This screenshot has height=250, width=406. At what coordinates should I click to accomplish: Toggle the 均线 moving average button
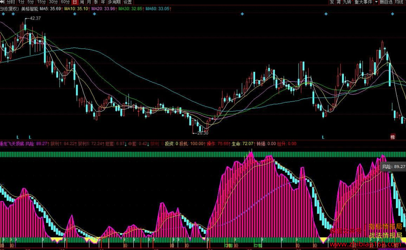(x=399, y=2)
